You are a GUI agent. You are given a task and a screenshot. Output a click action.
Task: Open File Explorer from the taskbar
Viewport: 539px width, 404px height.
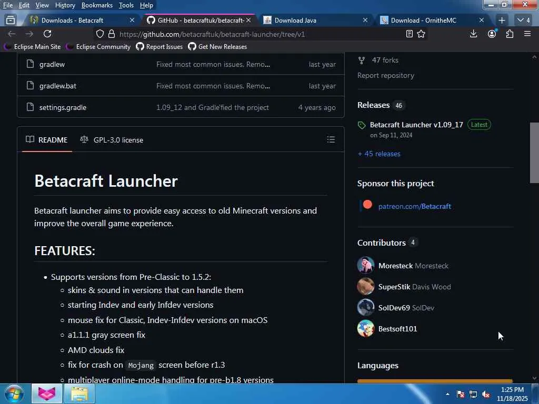(x=79, y=393)
